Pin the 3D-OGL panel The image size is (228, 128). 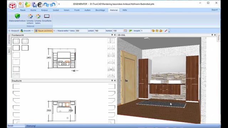pos(212,35)
